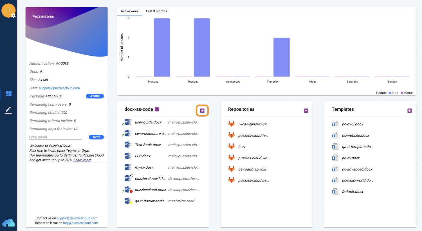
Task: Add a new template with plus icon
Action: 410,111
